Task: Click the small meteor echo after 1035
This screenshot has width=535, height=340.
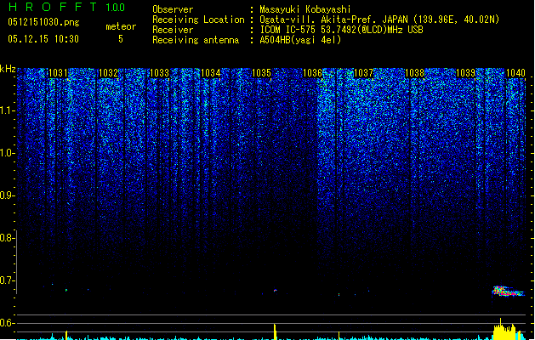Action: [275, 291]
